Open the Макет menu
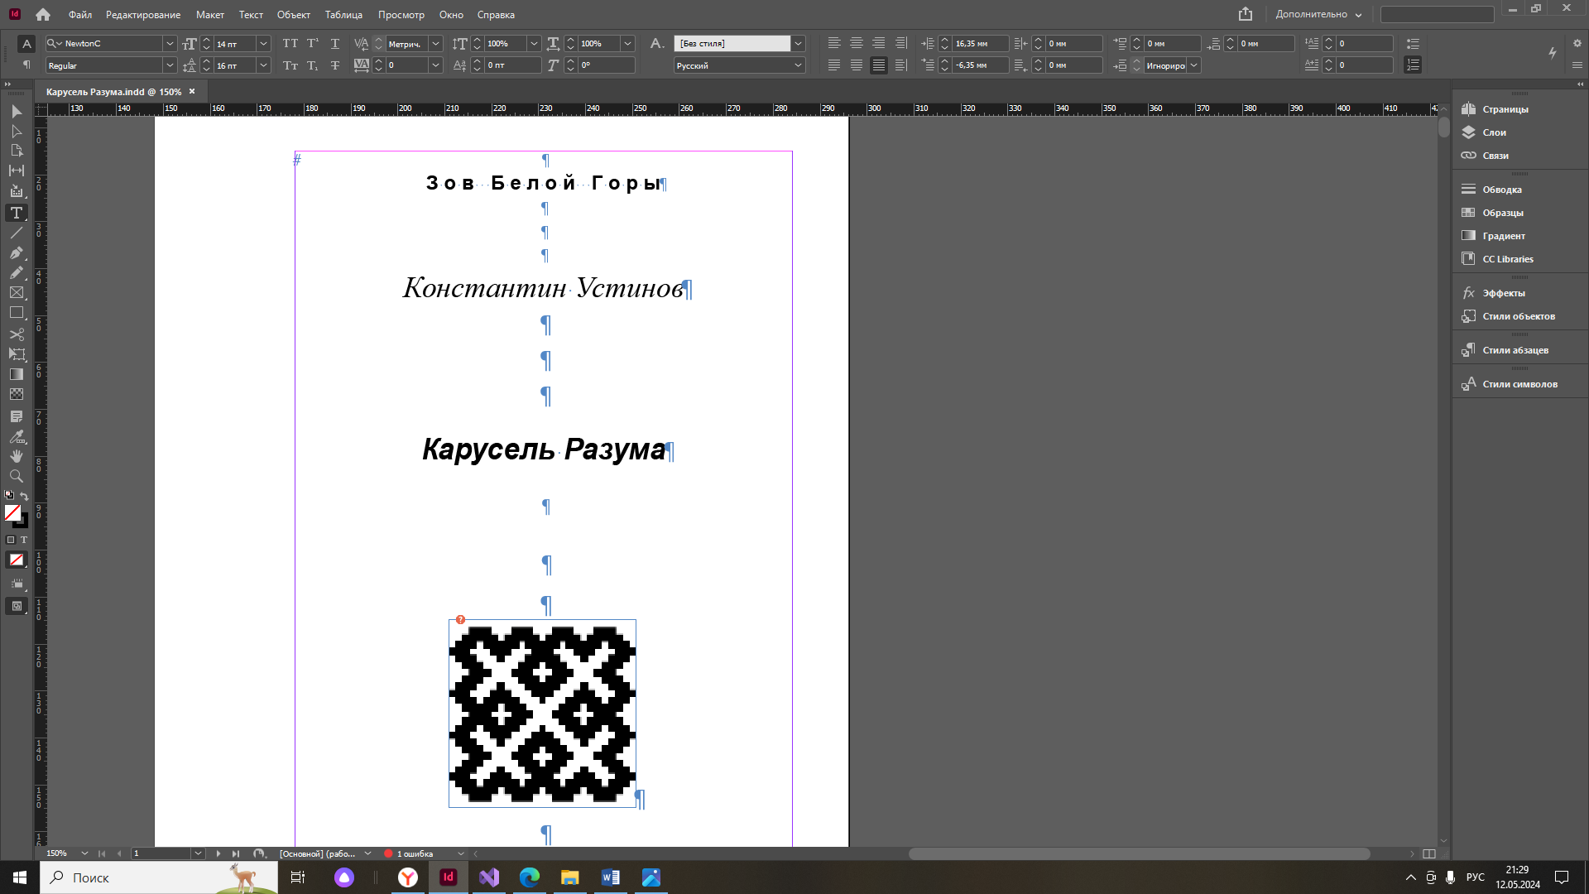Screen dimensions: 1589x894 click(x=209, y=15)
